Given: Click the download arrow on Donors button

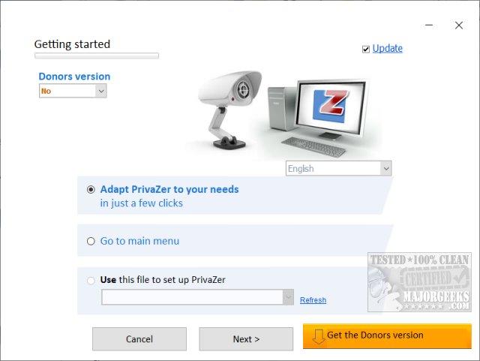Looking at the screenshot, I should [318, 337].
